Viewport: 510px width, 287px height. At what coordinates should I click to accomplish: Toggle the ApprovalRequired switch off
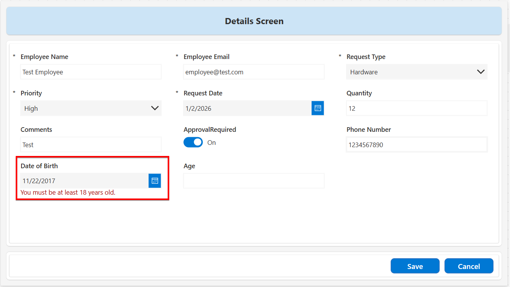tap(193, 143)
